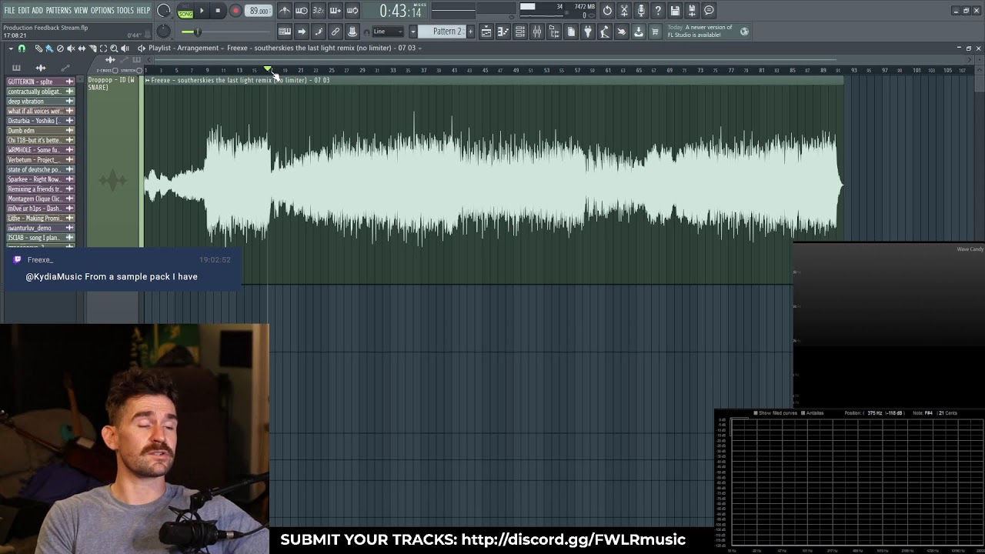The height and width of the screenshot is (554, 985).
Task: Start playback with the Play button
Action: [202, 11]
